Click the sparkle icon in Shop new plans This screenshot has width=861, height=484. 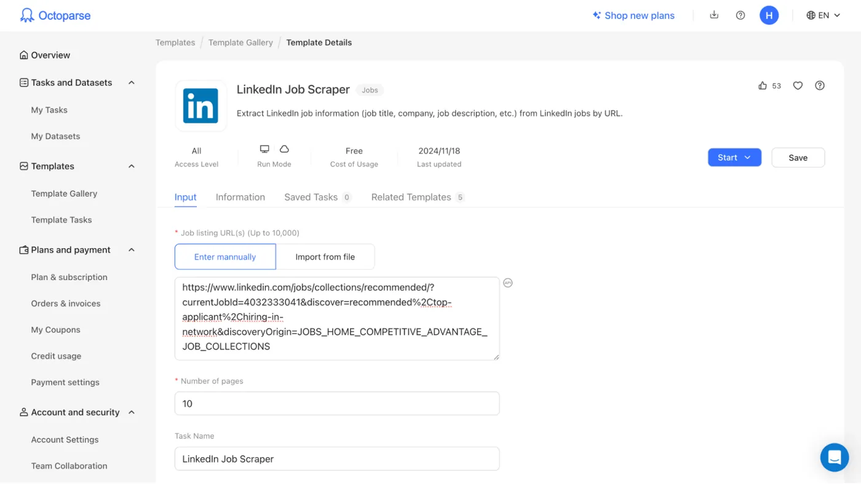[597, 15]
